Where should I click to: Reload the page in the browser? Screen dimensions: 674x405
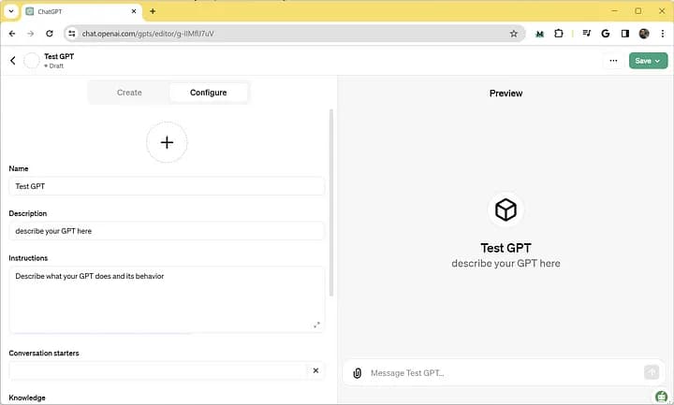tap(49, 33)
